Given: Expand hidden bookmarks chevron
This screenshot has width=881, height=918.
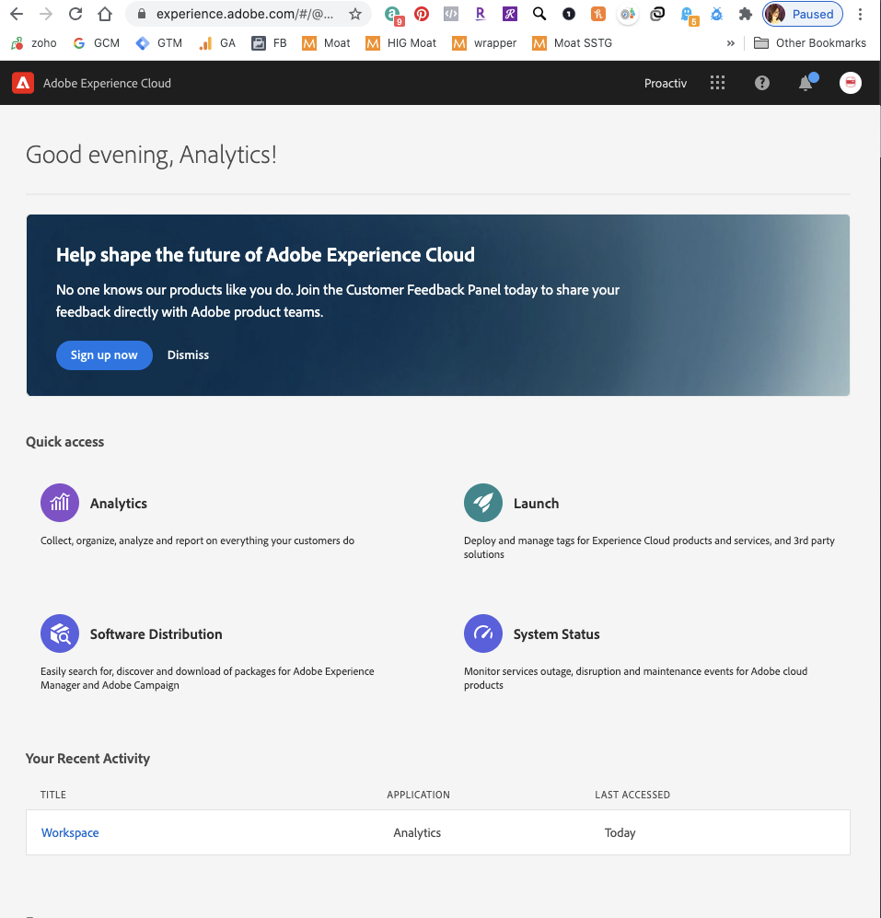Looking at the screenshot, I should point(731,42).
